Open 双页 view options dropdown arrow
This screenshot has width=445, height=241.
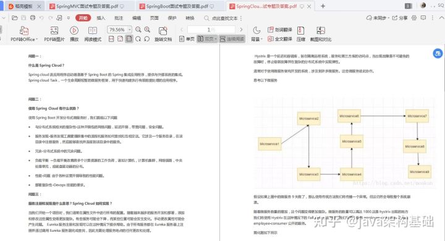[216, 39]
